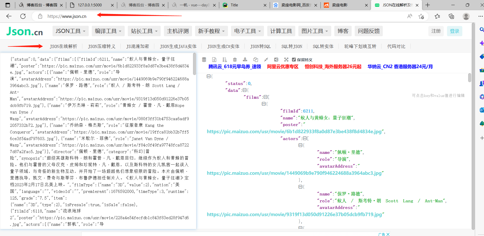This screenshot has width=484, height=236.
Task: Collapse the first film object under films
Action: [263, 104]
